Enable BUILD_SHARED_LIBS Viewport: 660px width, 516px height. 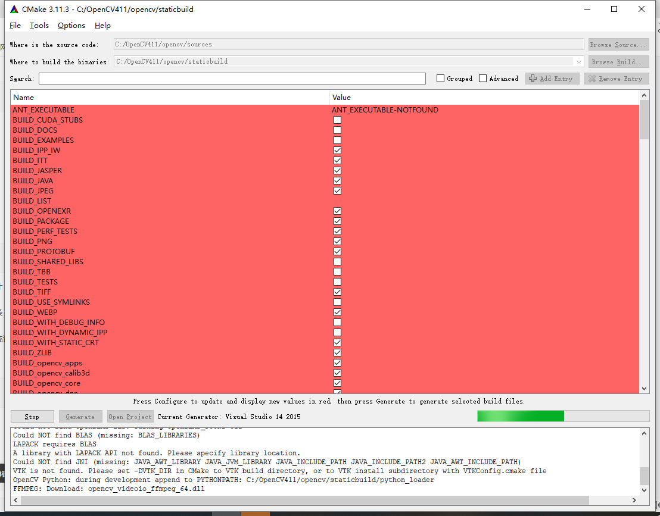tap(338, 261)
